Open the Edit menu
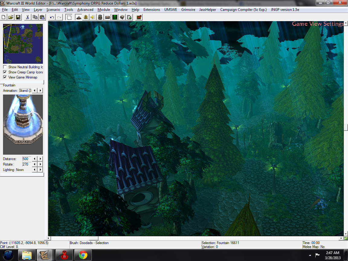This screenshot has height=261, width=348. coord(14,10)
